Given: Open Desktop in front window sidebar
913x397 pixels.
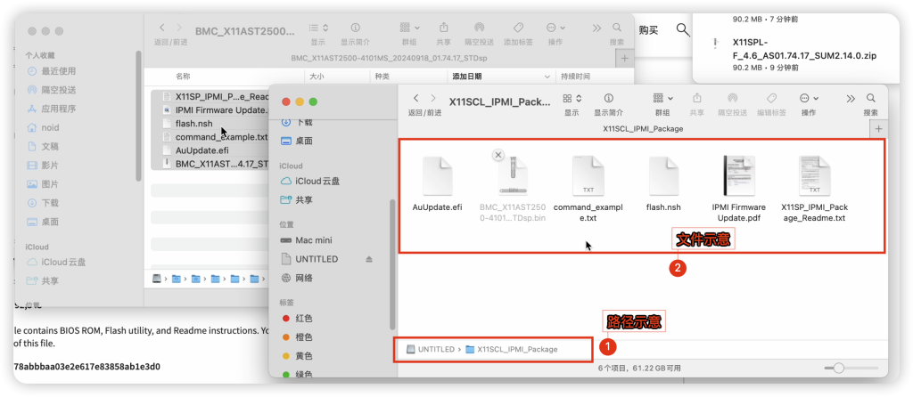Looking at the screenshot, I should pyautogui.click(x=296, y=141).
